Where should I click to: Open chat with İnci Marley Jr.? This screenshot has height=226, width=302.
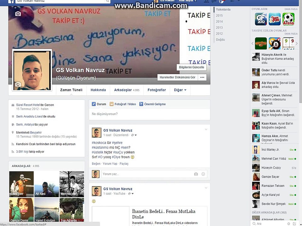(274, 150)
